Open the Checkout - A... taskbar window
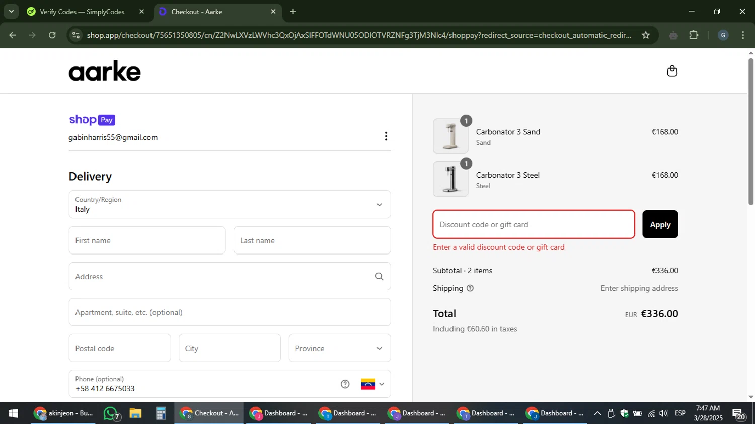 209,413
